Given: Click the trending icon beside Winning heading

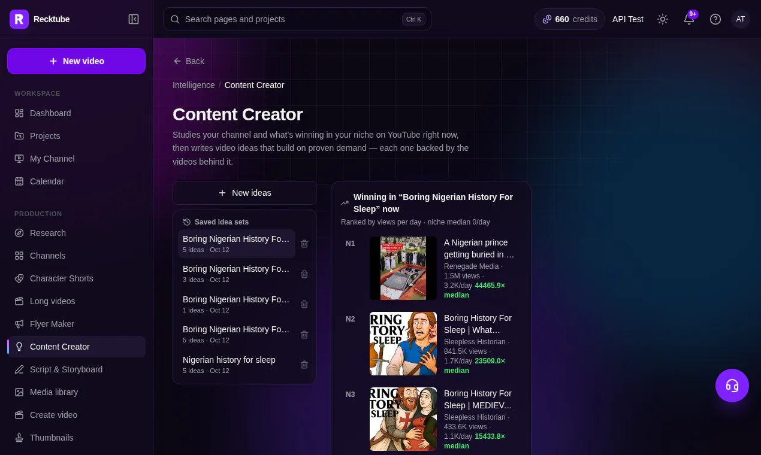Looking at the screenshot, I should pos(345,203).
